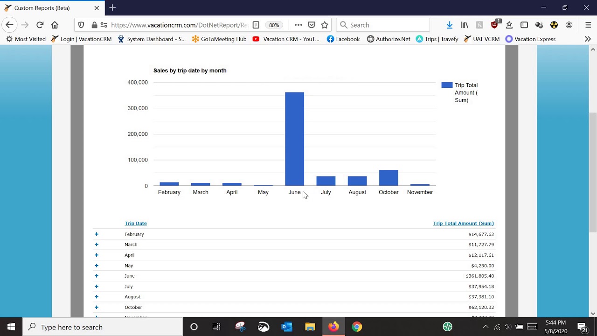The height and width of the screenshot is (336, 597).
Task: Expand the June row
Action: click(x=97, y=276)
